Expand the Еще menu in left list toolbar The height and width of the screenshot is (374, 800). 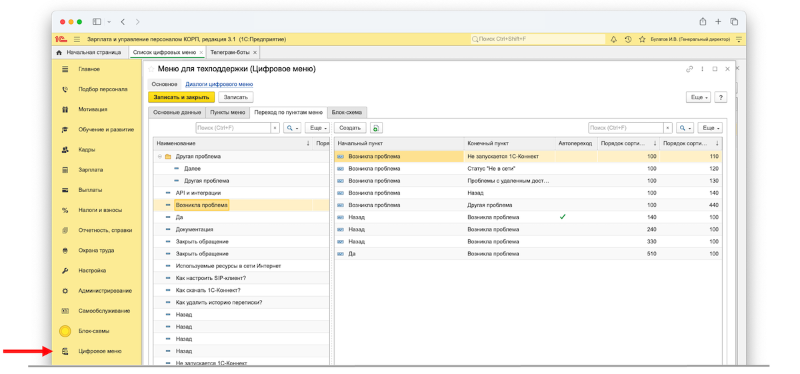click(318, 128)
